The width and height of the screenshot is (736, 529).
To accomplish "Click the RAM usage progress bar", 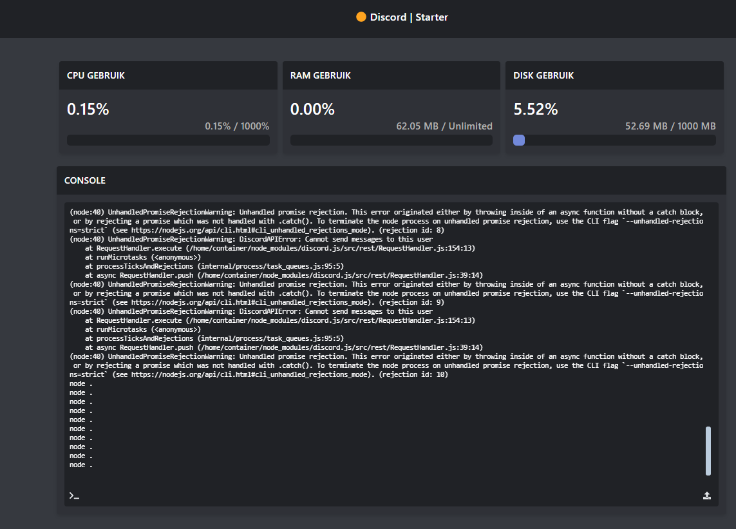I will tap(391, 140).
